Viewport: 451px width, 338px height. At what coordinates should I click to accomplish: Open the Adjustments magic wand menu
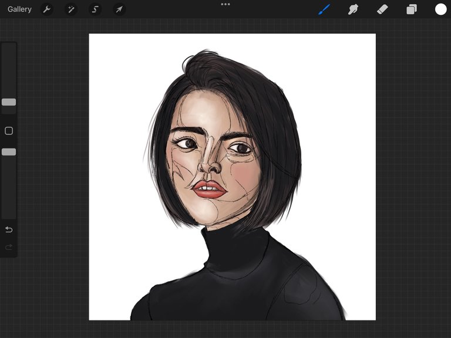pyautogui.click(x=70, y=9)
